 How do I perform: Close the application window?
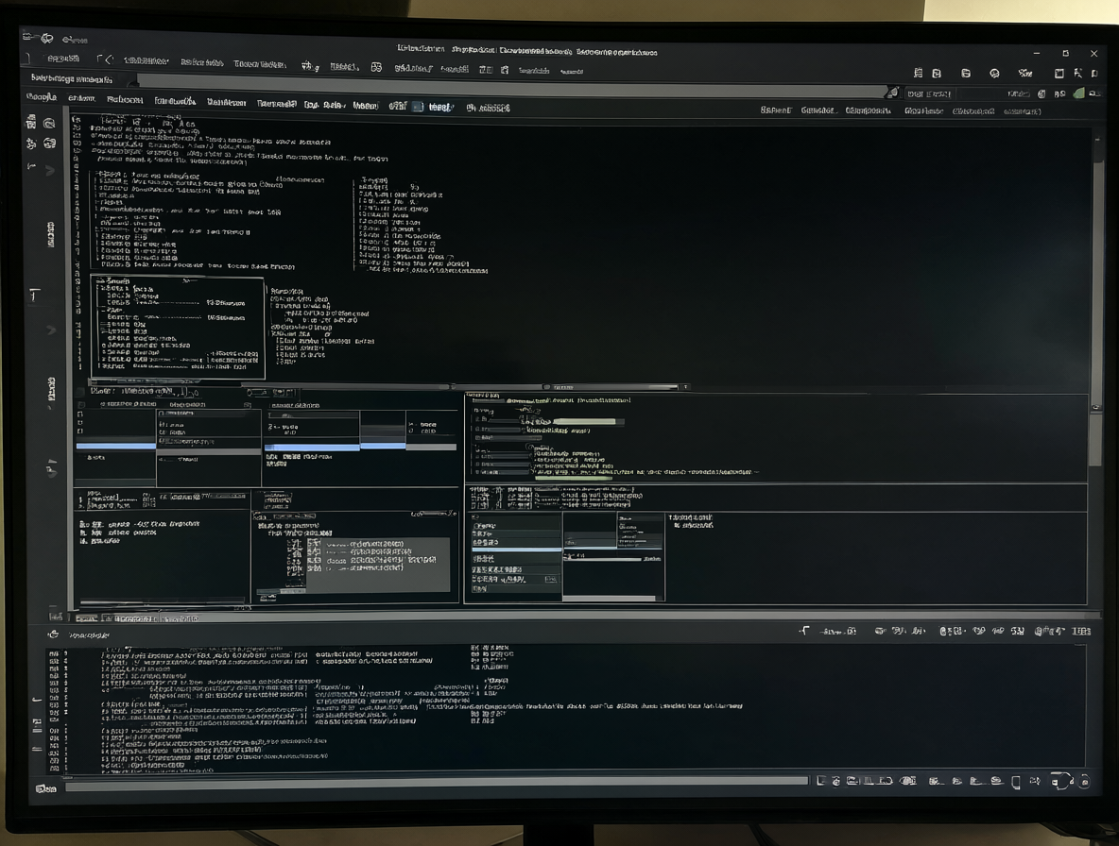tap(1093, 54)
